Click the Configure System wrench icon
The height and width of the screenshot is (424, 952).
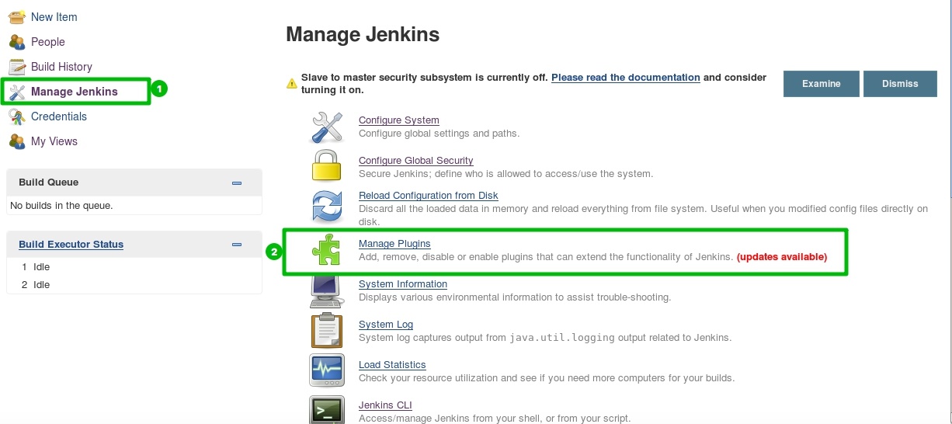click(x=327, y=127)
